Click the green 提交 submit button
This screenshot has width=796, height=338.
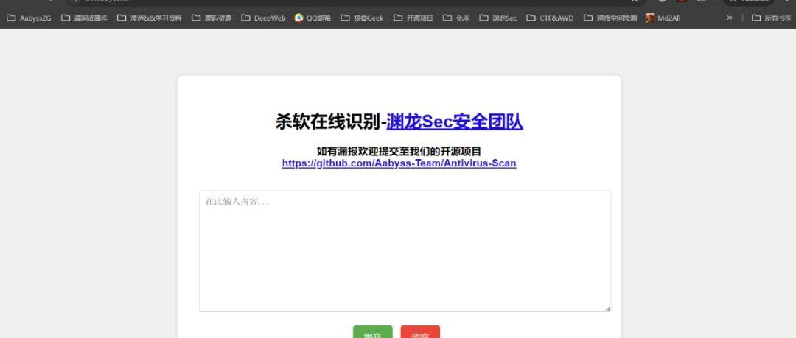[373, 332]
